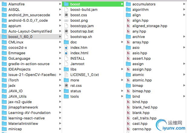
Task: Expand the libs folder arrow
Action: (x=122, y=69)
